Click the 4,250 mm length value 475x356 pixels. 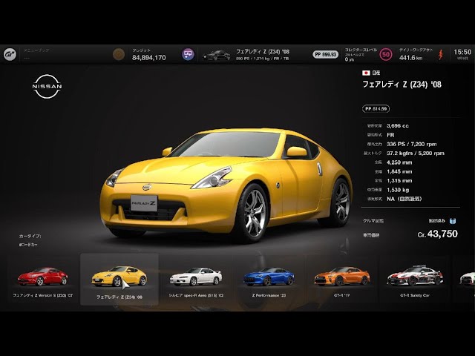pyautogui.click(x=399, y=162)
